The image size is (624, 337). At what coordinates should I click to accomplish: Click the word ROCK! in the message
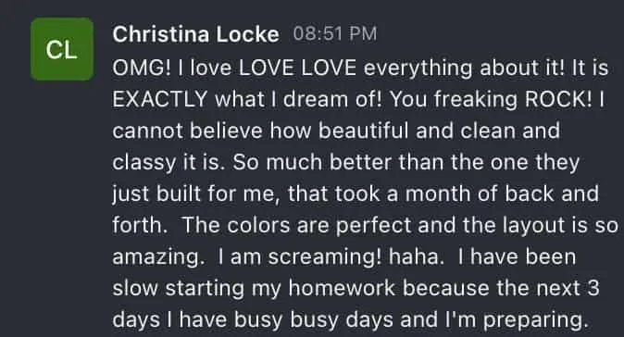[x=558, y=99]
